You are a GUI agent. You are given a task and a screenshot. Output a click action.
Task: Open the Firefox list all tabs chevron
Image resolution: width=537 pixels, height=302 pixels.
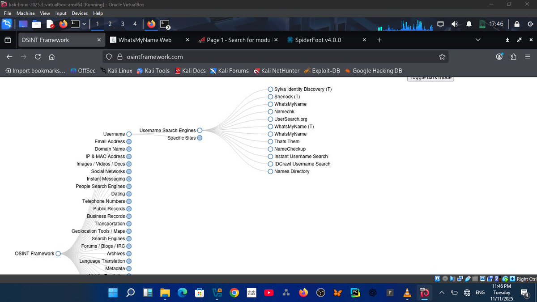click(478, 40)
